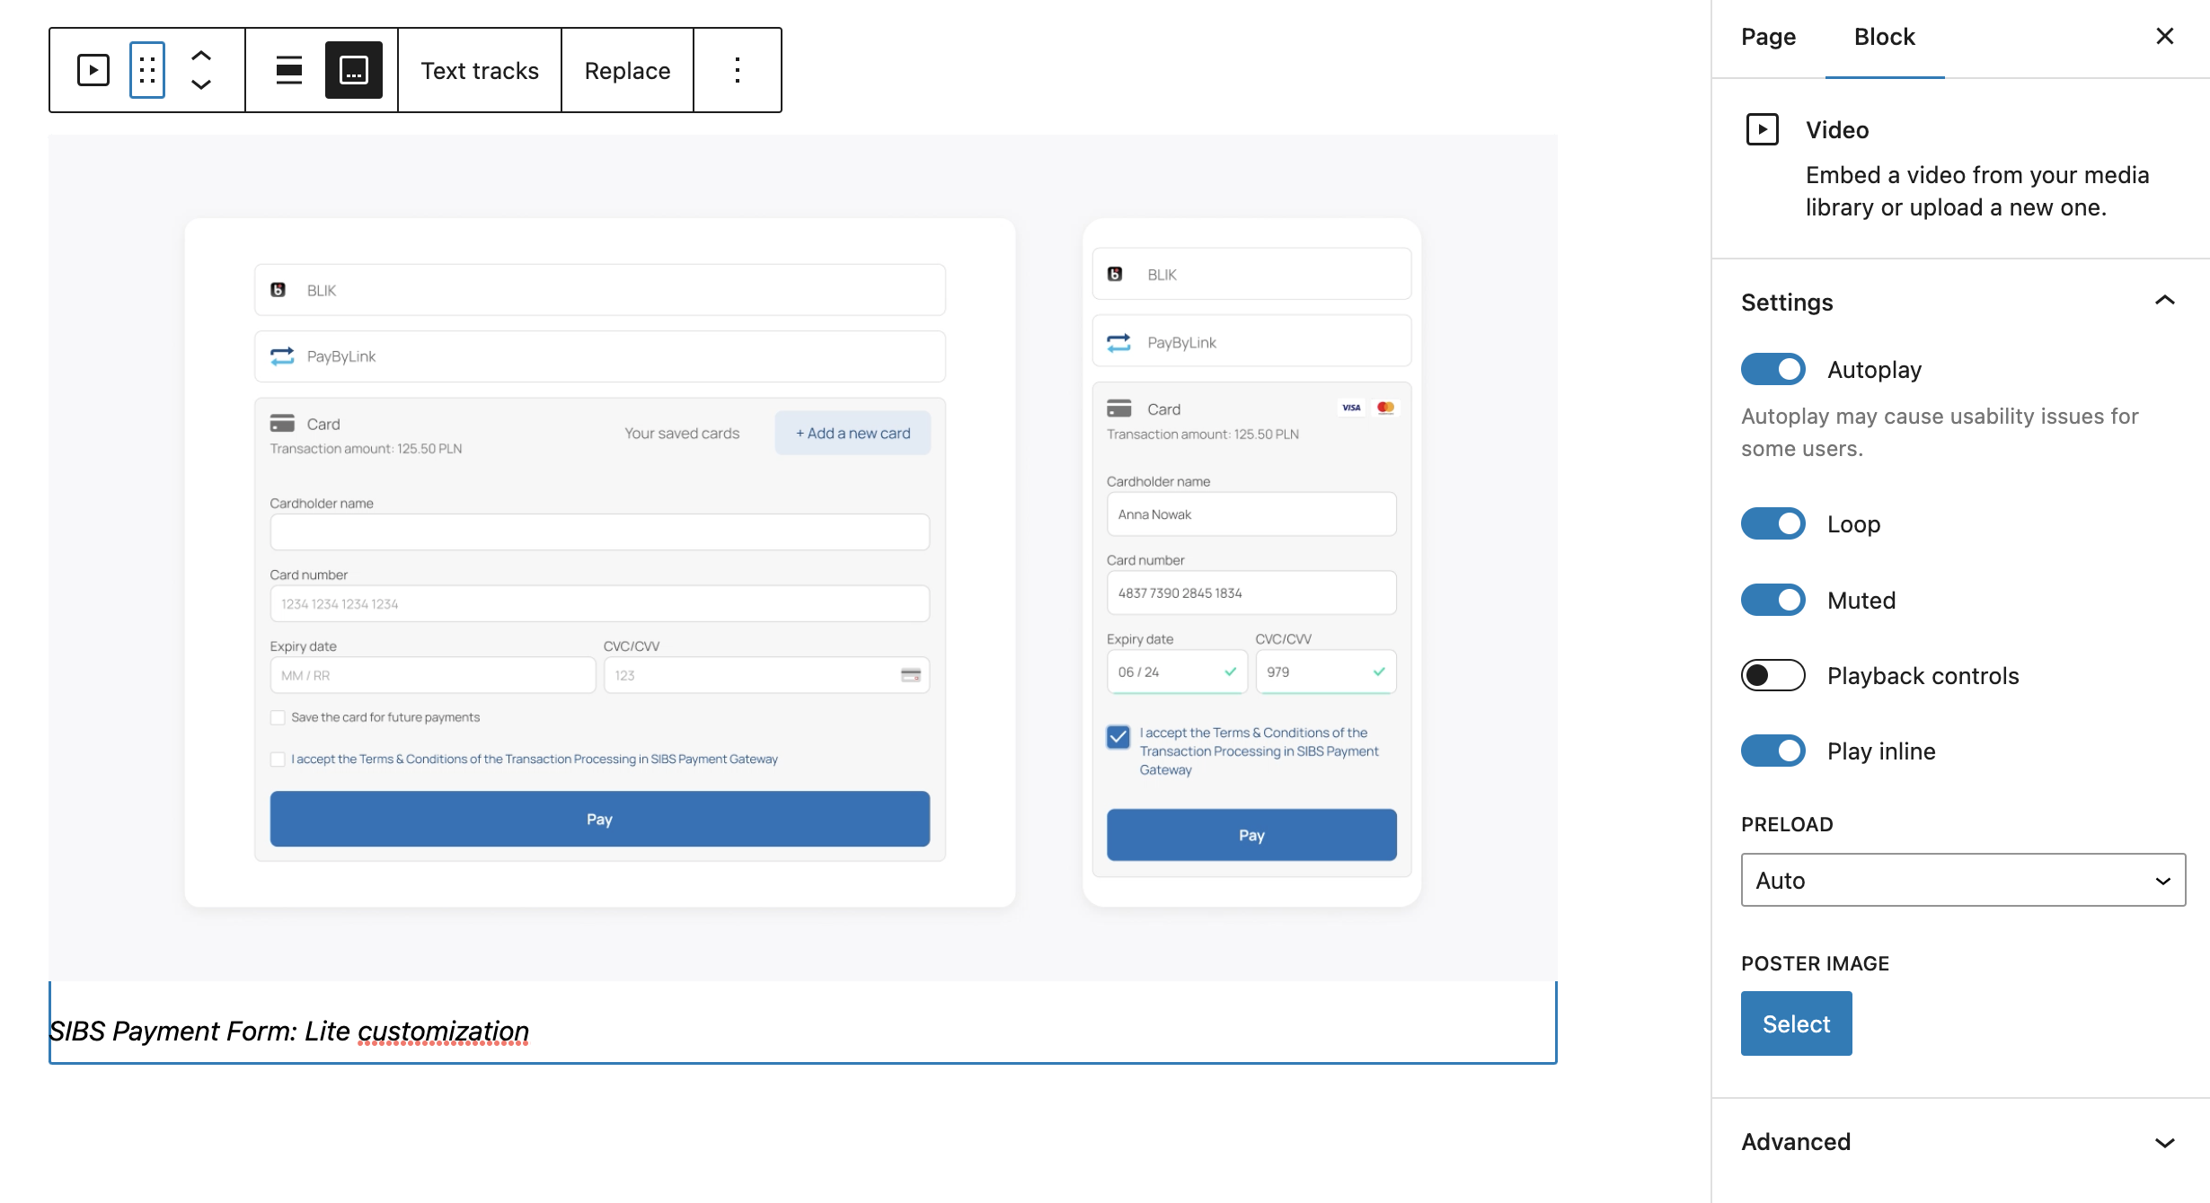This screenshot has width=2210, height=1203.
Task: Move block down with the down arrow
Action: coord(201,84)
